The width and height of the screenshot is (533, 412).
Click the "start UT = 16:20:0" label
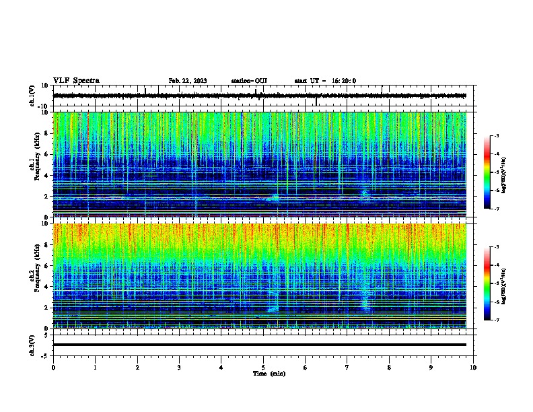coord(325,81)
